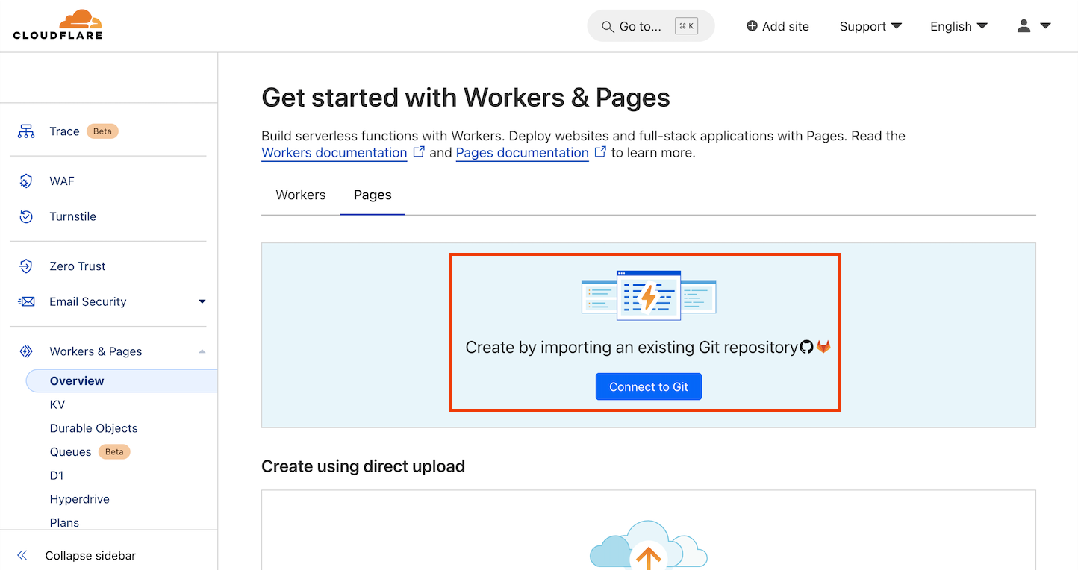1078x570 pixels.
Task: Click the GitLab fox icon
Action: [x=823, y=346]
